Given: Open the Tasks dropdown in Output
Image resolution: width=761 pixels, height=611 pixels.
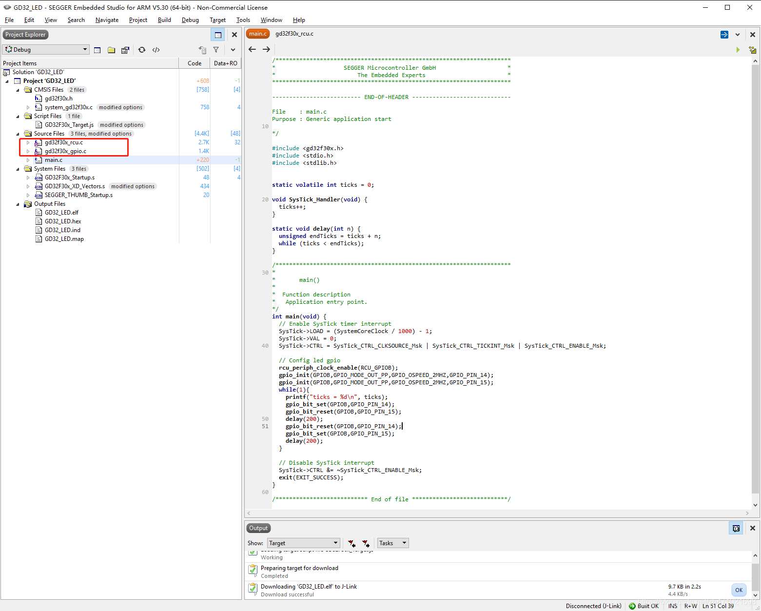Looking at the screenshot, I should click(393, 543).
